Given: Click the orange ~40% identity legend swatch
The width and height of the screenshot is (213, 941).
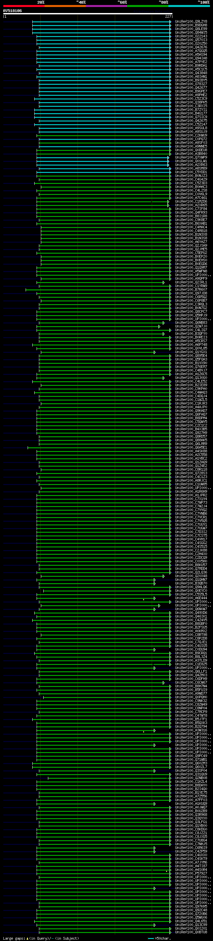Looking at the screenshot, I should (65, 6).
